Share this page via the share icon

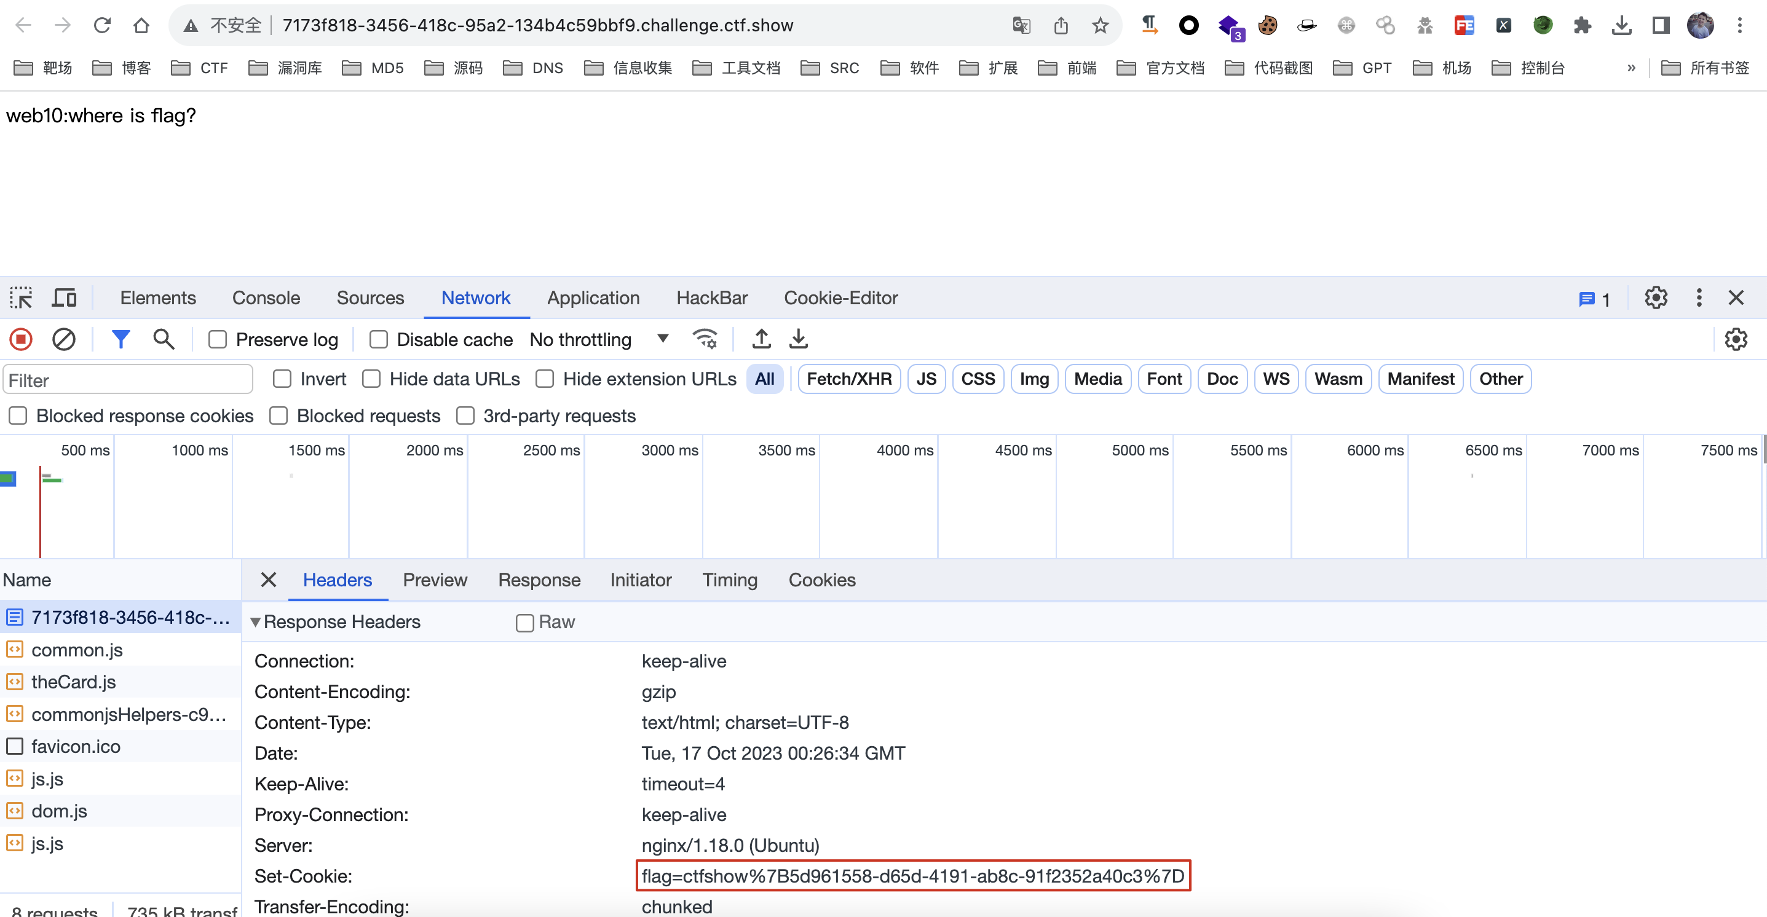[x=1061, y=25]
